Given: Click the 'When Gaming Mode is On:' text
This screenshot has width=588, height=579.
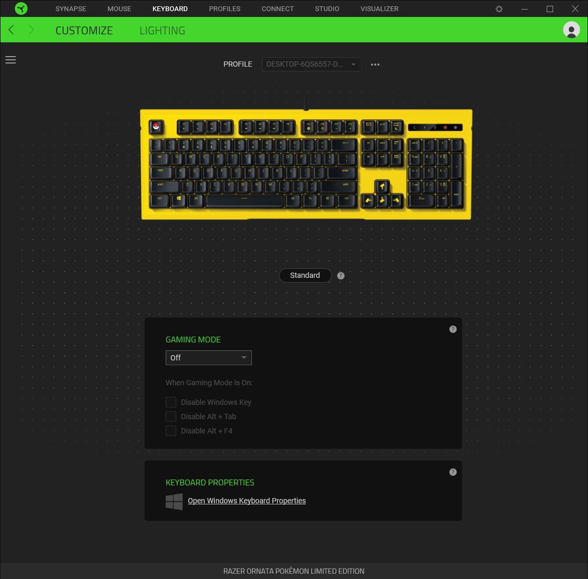Looking at the screenshot, I should click(x=209, y=383).
